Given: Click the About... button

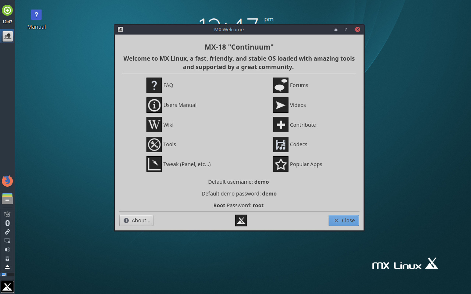Looking at the screenshot, I should click(x=136, y=220).
